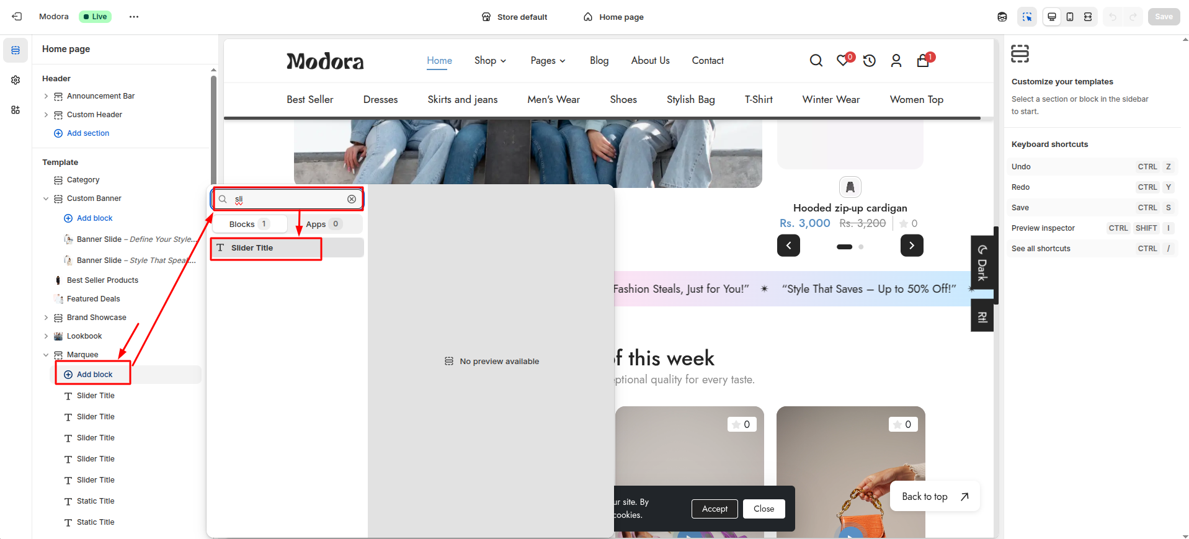This screenshot has height=539, width=1189.
Task: Open Stylish Bag category link
Action: (x=691, y=99)
